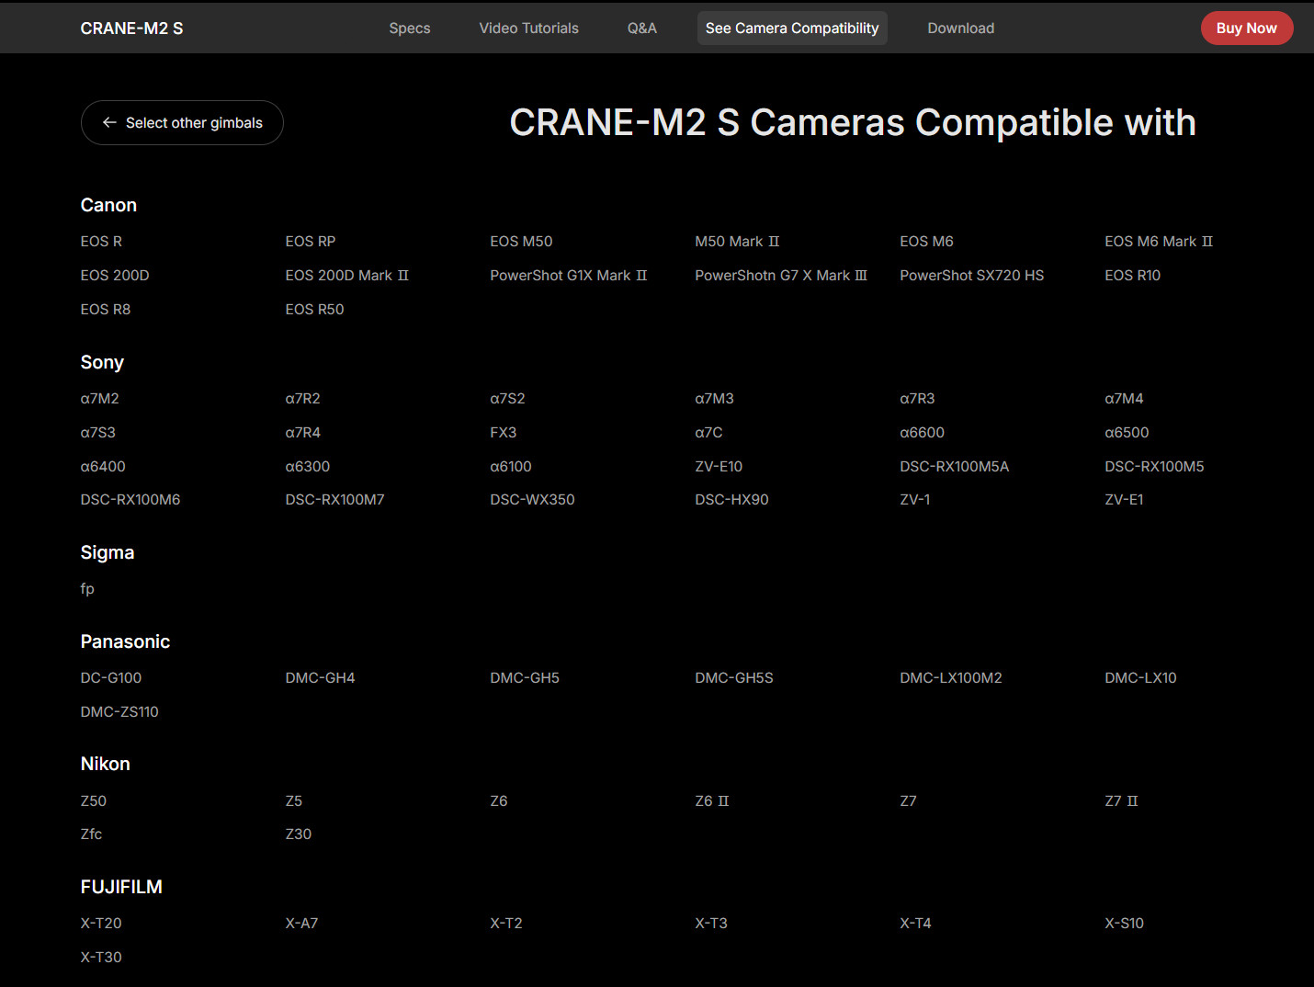Click Nikon Zfc camera
The width and height of the screenshot is (1314, 987).
[92, 834]
